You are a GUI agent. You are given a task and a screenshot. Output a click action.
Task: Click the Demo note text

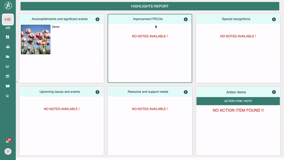click(56, 27)
